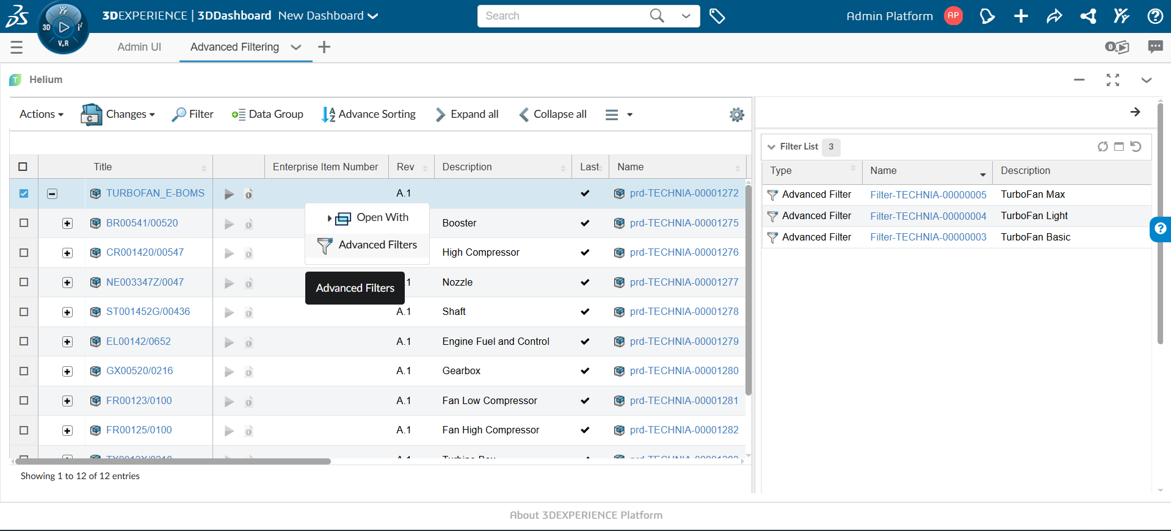
Task: Collapse the Filter List section
Action: [772, 146]
